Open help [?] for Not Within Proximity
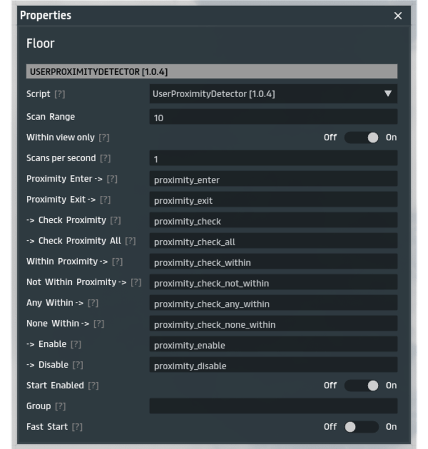Screen dimensions: 428x449 136,282
